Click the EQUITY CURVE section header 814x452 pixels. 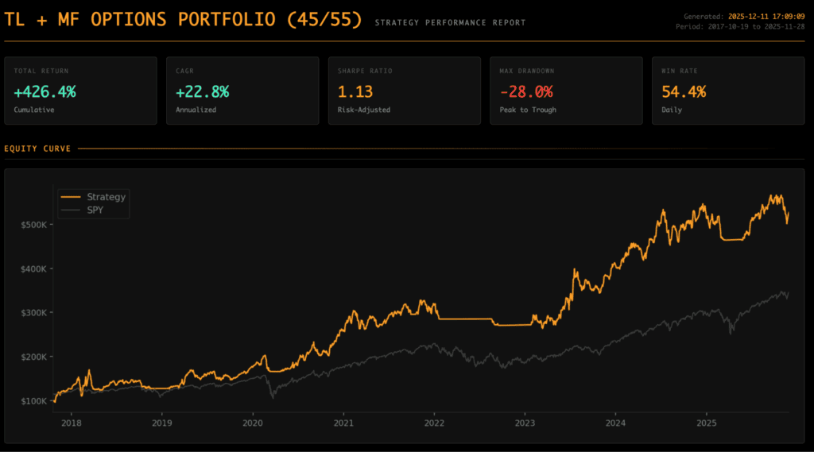(x=37, y=149)
